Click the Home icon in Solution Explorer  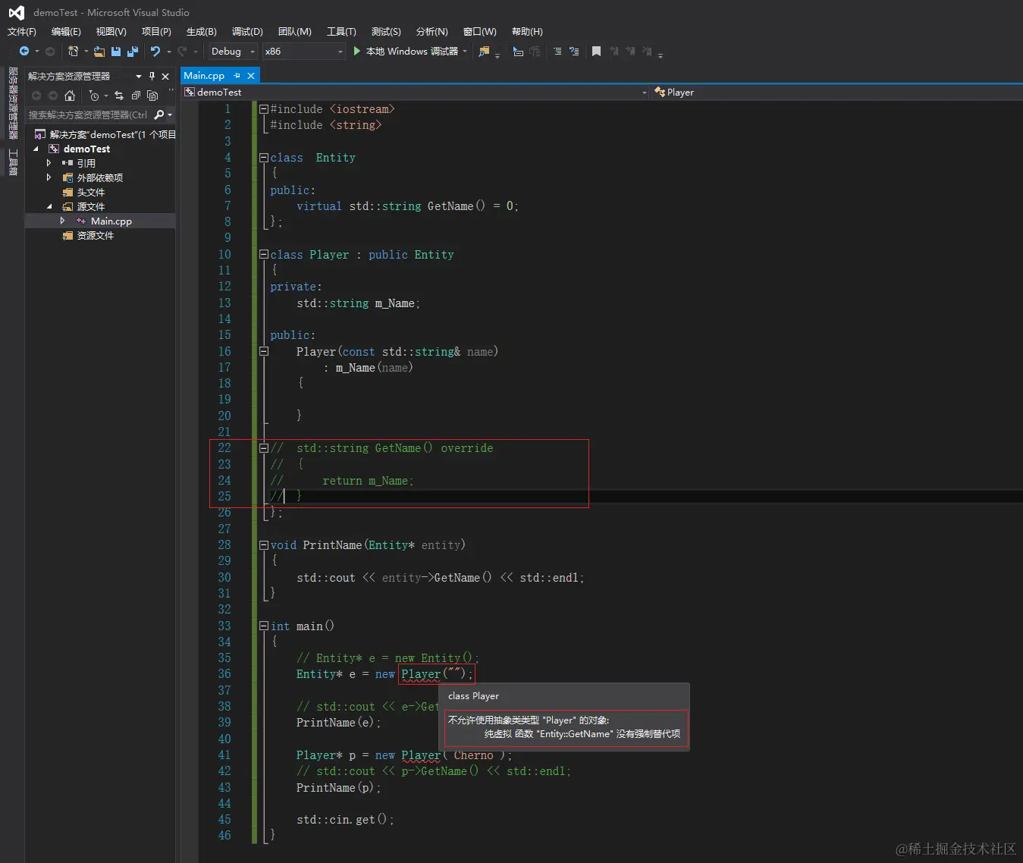[70, 96]
